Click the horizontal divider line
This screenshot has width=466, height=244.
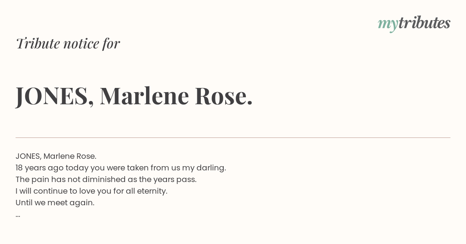coord(233,137)
